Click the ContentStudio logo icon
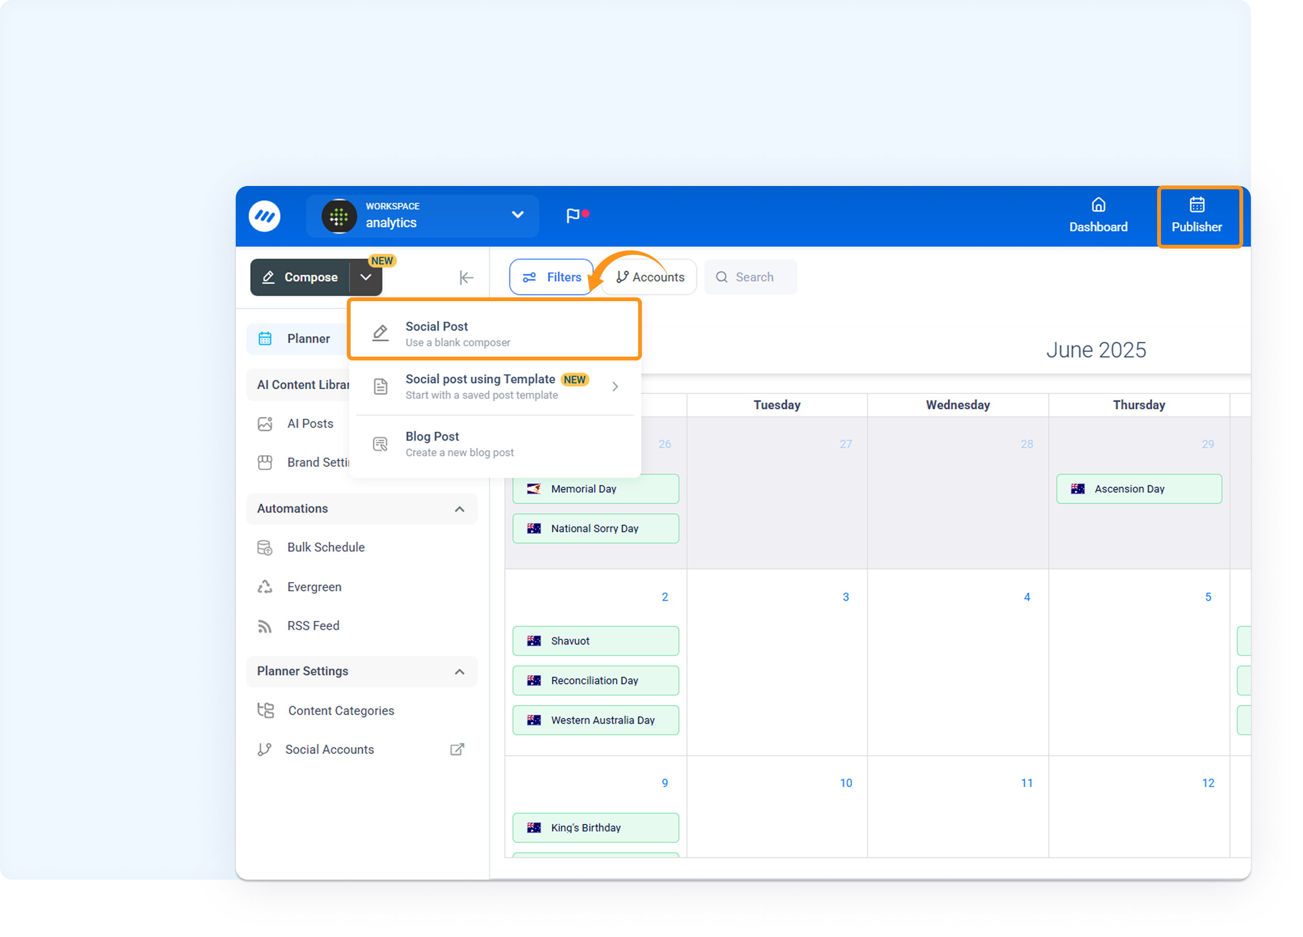 coord(264,216)
